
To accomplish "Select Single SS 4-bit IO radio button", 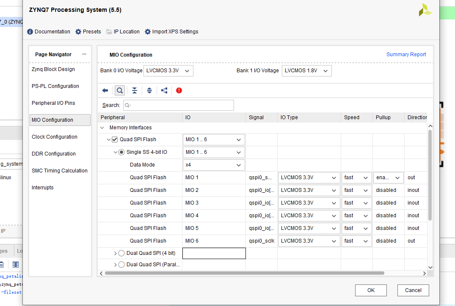I will 121,152.
